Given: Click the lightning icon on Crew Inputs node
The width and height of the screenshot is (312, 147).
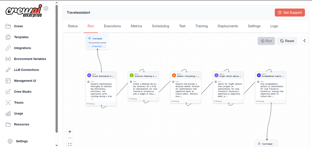Looking at the screenshot, I should coord(90,38).
